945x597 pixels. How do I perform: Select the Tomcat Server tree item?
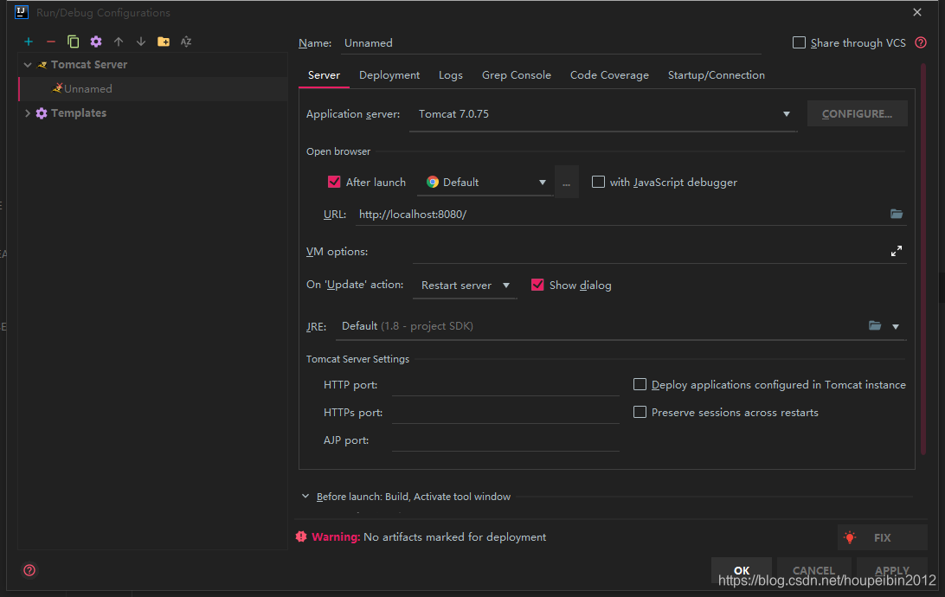tap(154, 65)
